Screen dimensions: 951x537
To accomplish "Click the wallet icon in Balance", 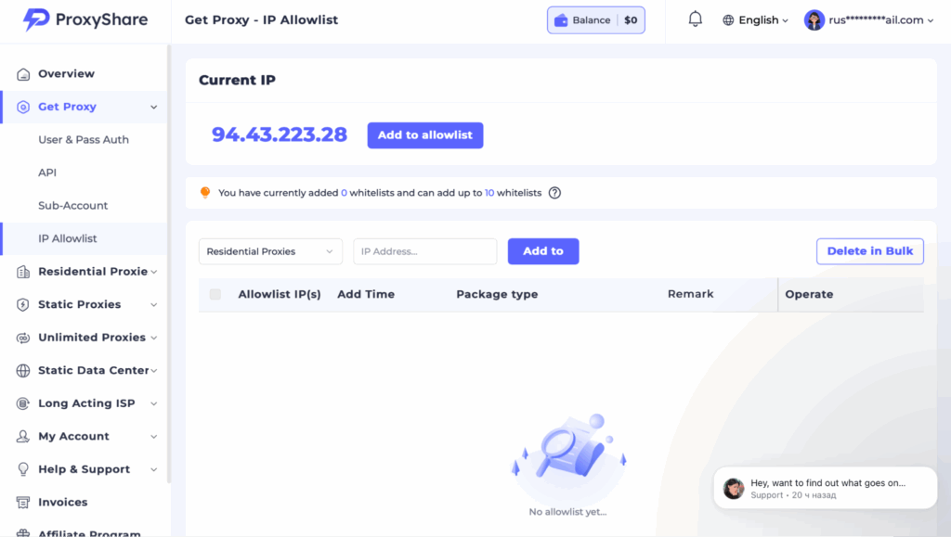I will pos(561,20).
